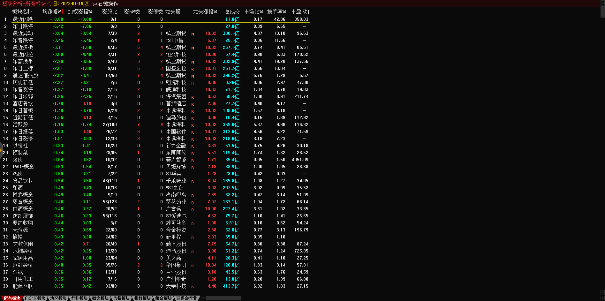Open the 酒店餐饮 sector row
The width and height of the screenshot is (605, 301).
(x=23, y=103)
